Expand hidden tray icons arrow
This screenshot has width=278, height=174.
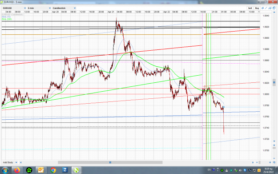coord(218,170)
